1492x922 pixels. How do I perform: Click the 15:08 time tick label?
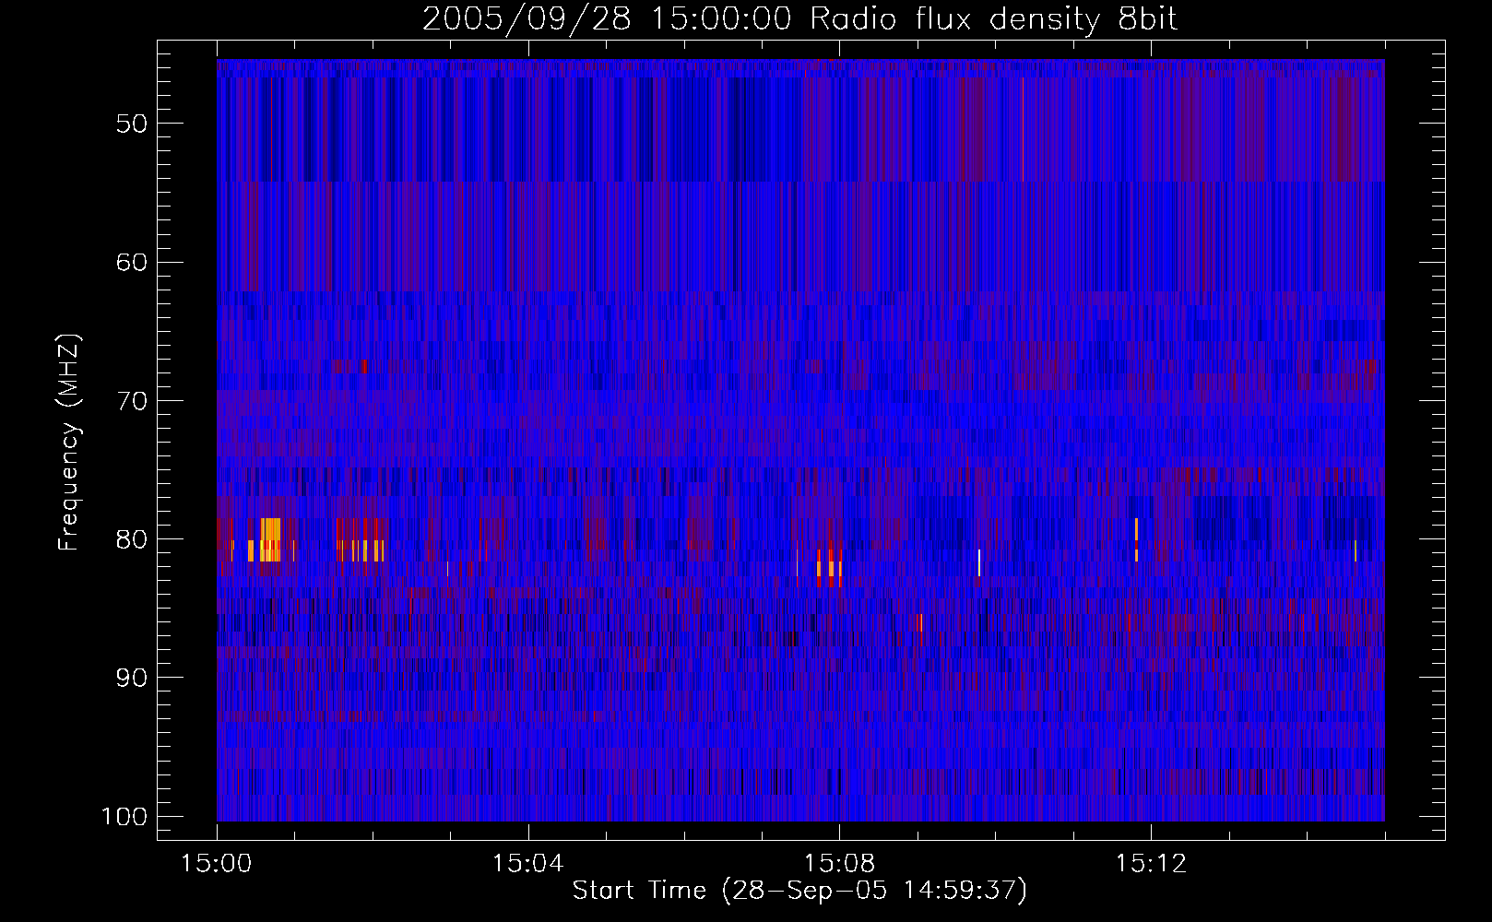coord(839,864)
